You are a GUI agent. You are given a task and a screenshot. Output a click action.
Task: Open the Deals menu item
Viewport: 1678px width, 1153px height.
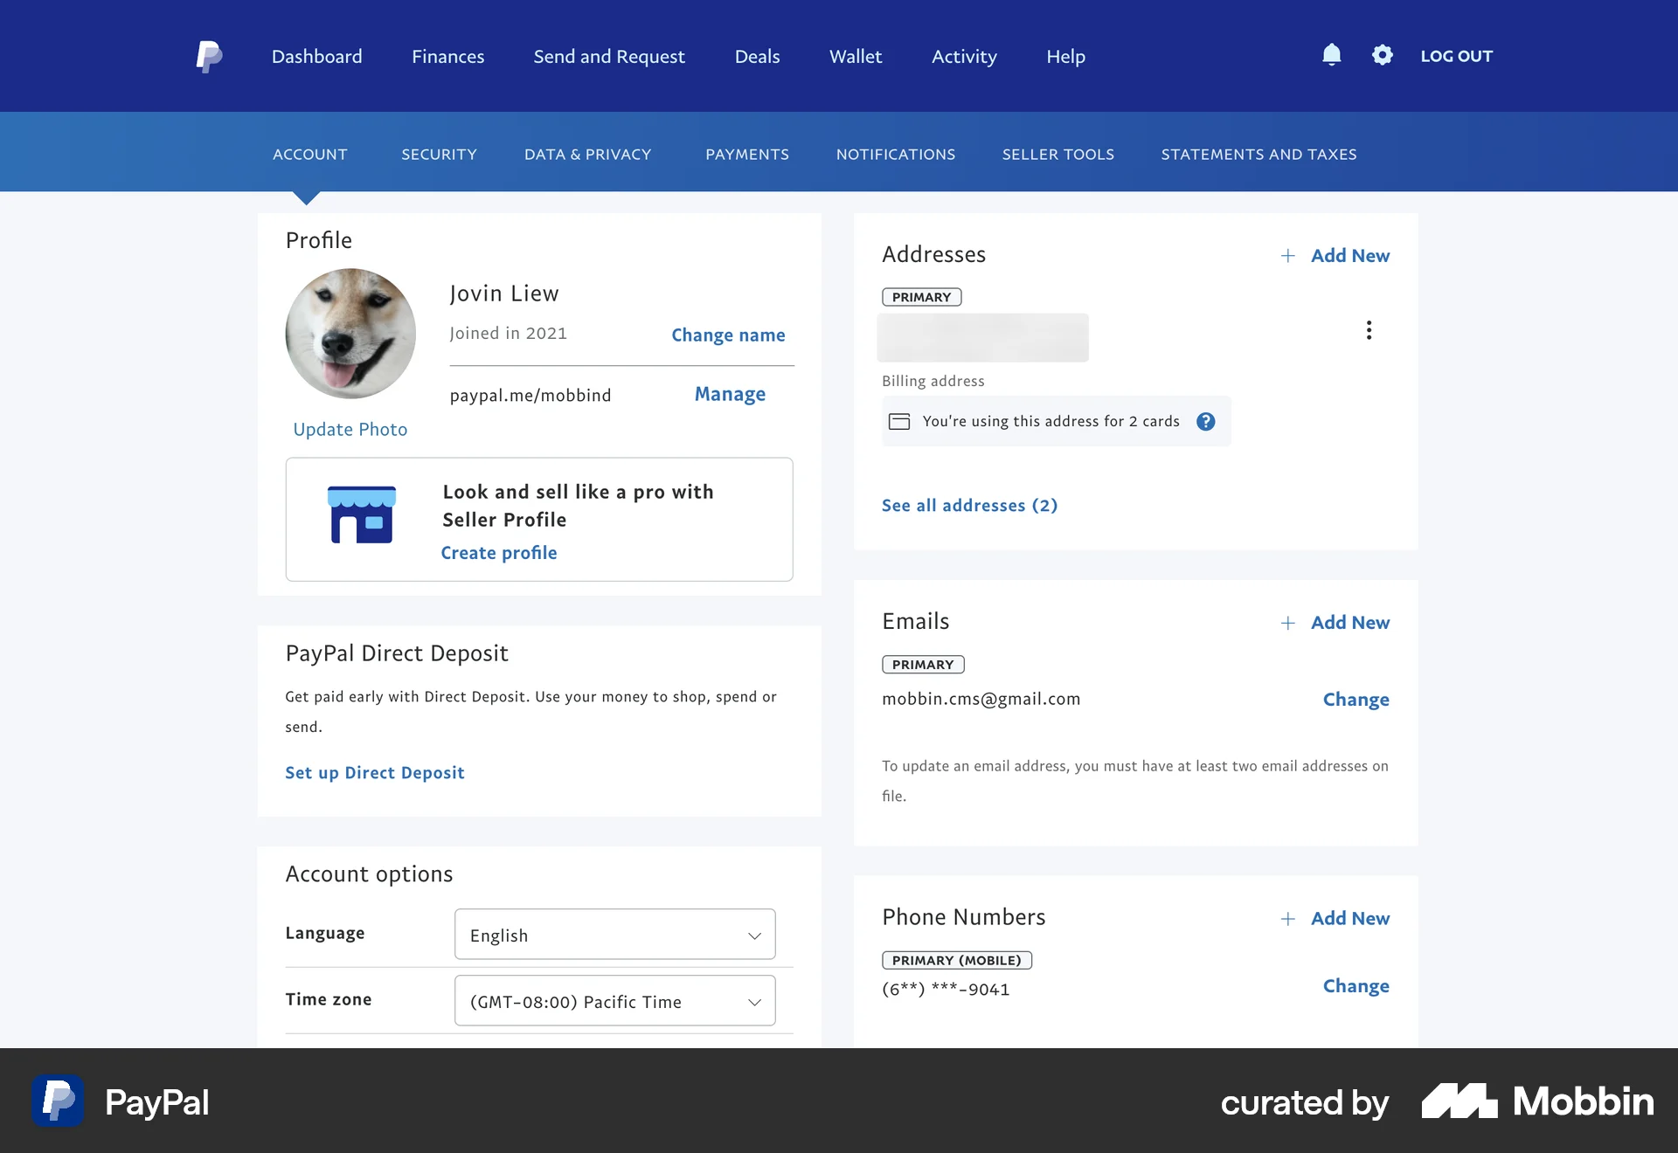757,56
